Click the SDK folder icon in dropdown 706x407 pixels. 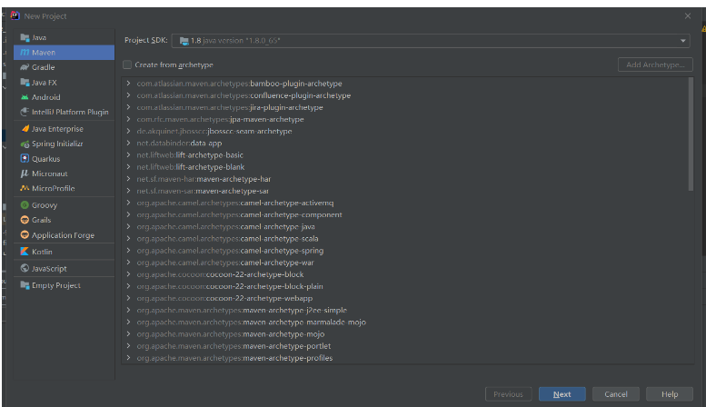click(184, 41)
